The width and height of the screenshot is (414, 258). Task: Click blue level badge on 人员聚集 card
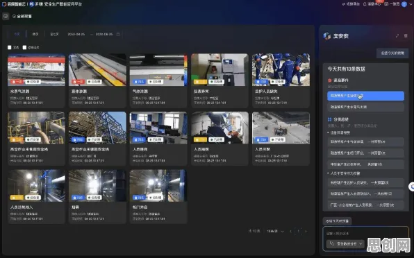261,139
